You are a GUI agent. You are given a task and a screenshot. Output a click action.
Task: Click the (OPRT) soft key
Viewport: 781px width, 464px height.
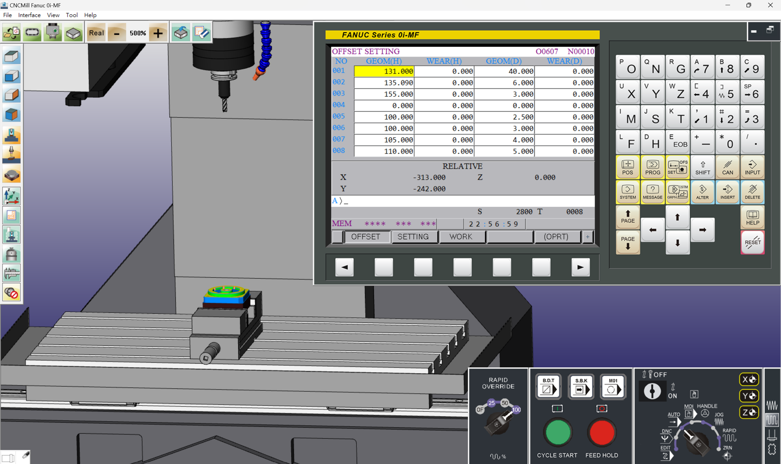tap(557, 237)
